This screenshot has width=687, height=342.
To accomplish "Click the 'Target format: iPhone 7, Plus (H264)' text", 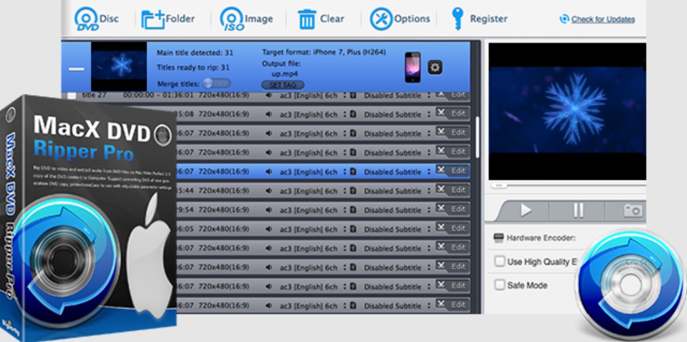I will point(324,52).
